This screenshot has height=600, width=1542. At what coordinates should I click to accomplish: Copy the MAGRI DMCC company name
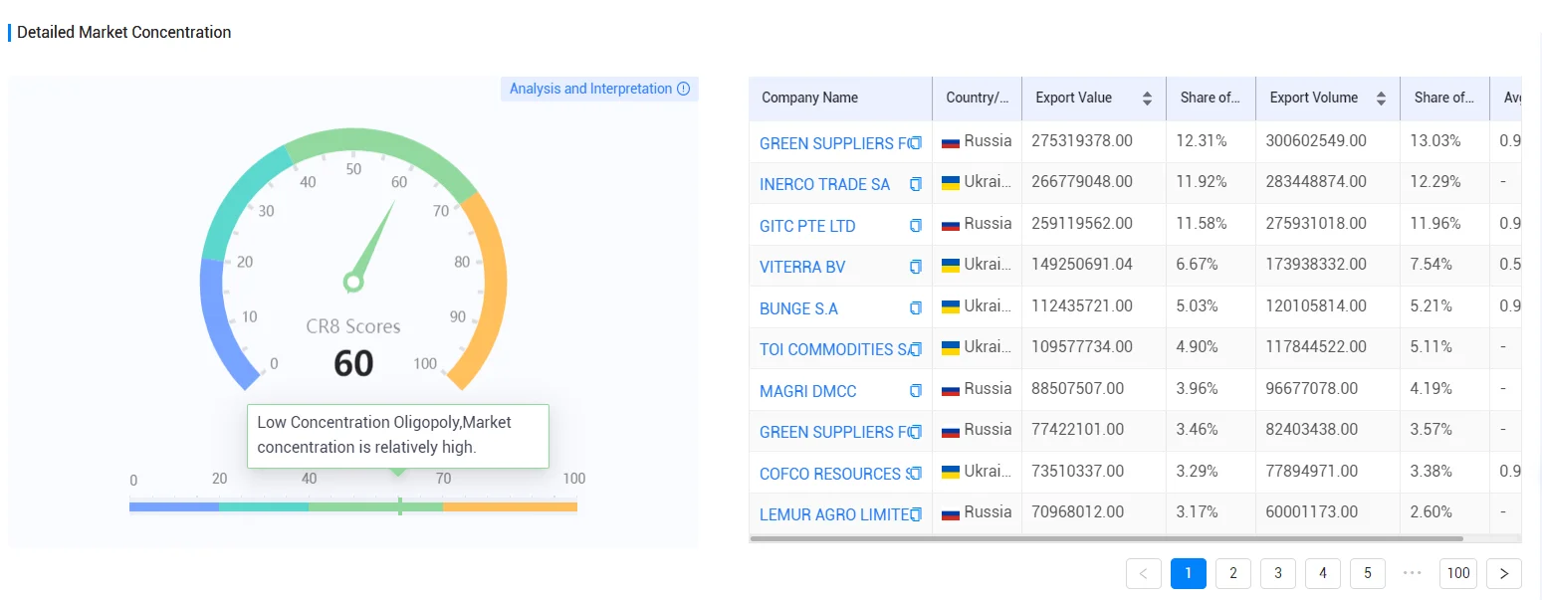pos(916,391)
